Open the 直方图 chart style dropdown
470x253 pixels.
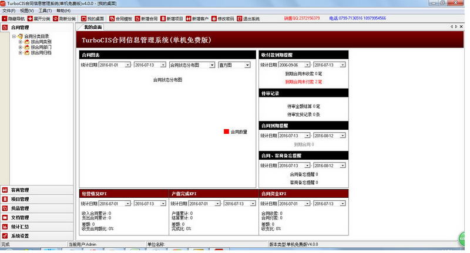point(247,65)
